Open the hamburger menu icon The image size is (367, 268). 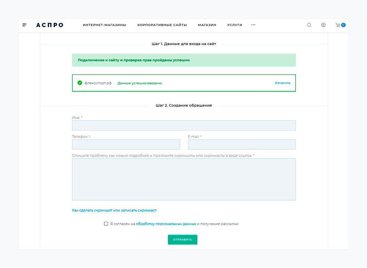[x=25, y=25]
